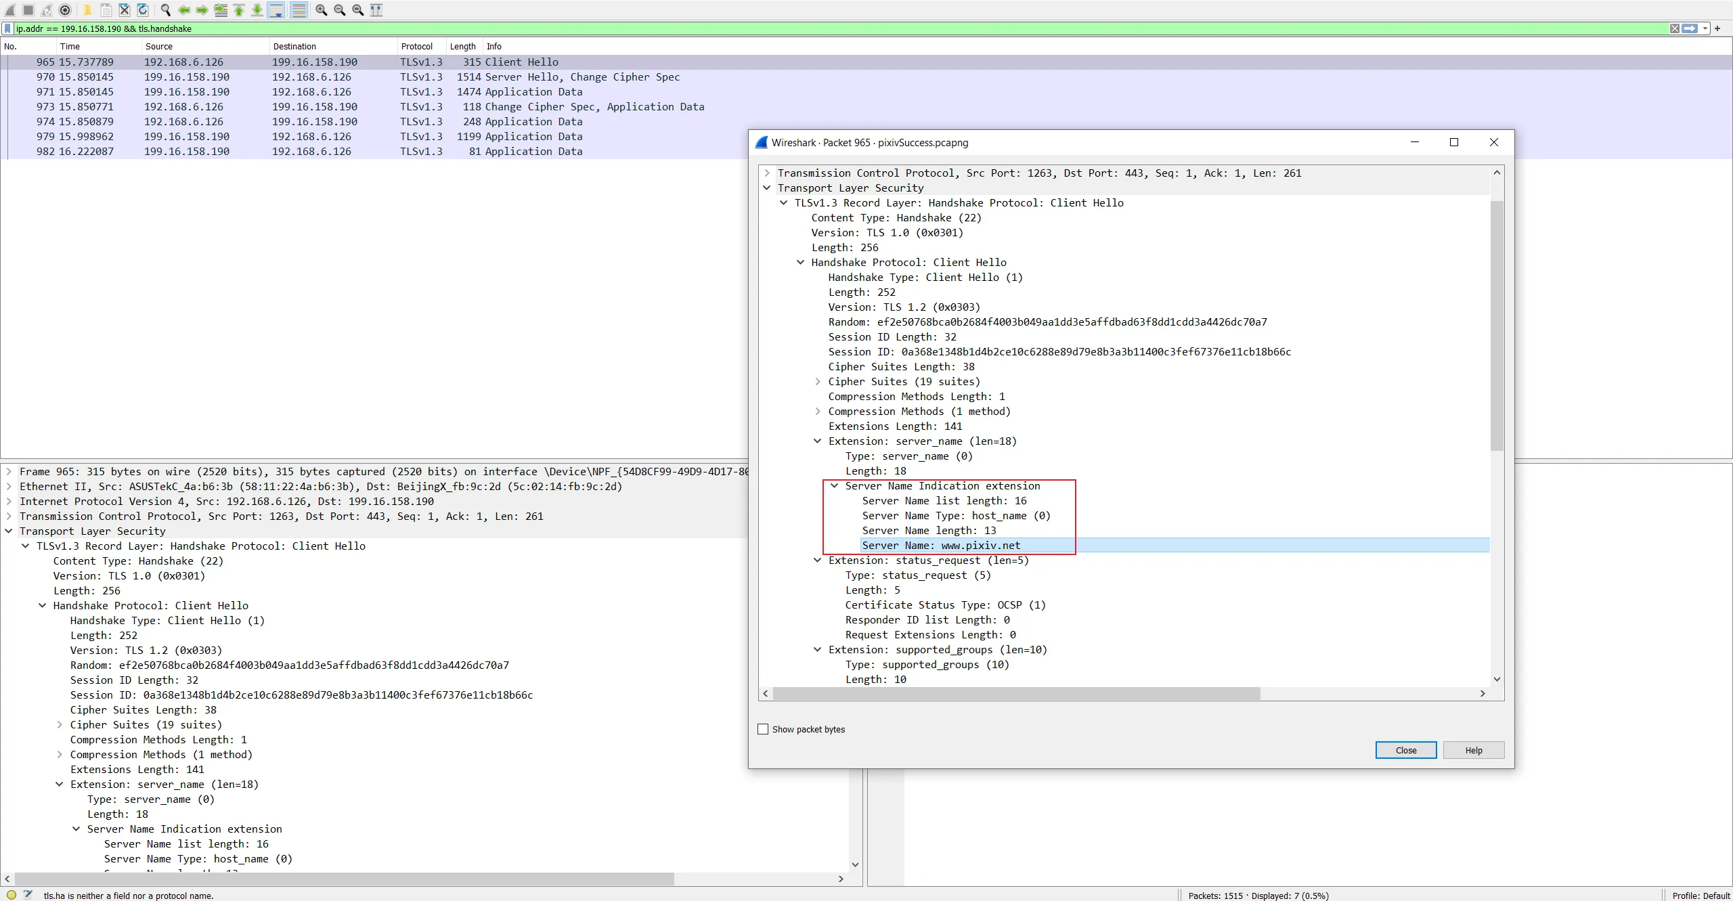Viewport: 1733px width, 901px height.
Task: Reload this capture file icon
Action: [143, 9]
